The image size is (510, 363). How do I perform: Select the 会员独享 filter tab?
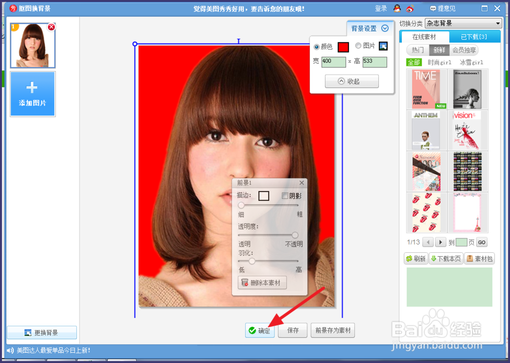tap(464, 50)
